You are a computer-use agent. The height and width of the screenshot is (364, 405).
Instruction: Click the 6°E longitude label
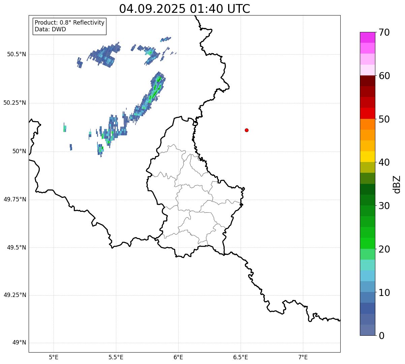(x=178, y=357)
